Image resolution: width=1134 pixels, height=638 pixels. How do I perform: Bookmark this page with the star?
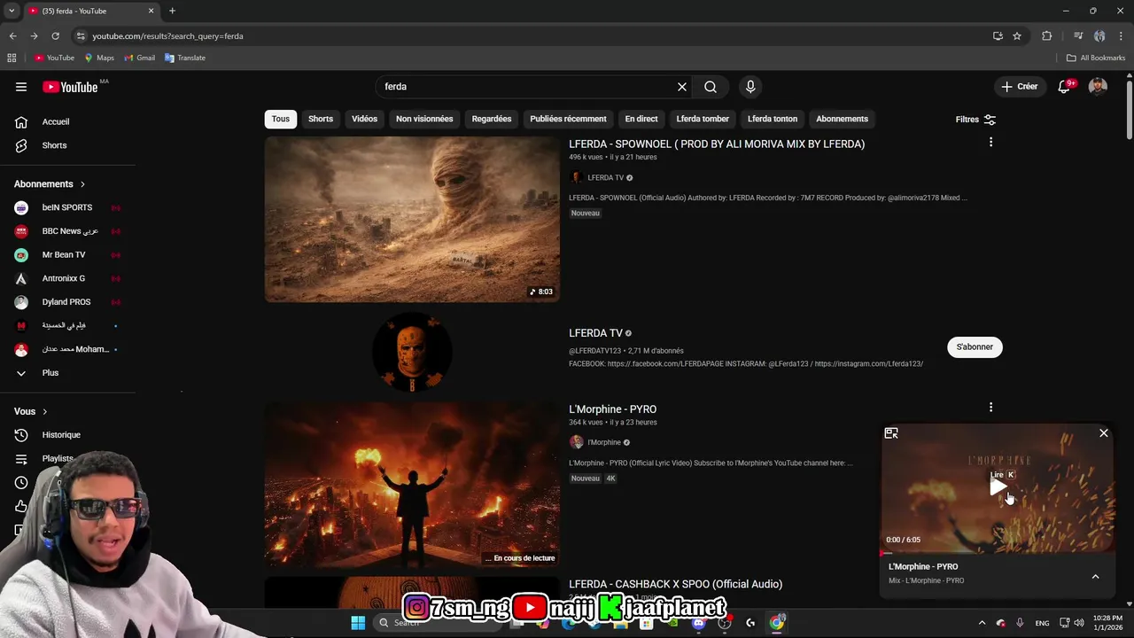coord(1017,36)
